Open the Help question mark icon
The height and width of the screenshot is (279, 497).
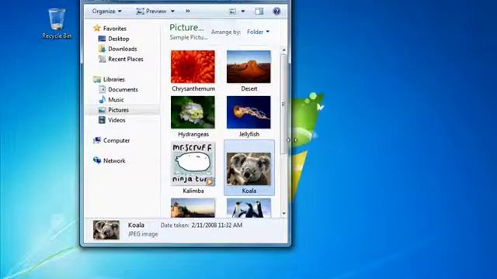point(276,11)
